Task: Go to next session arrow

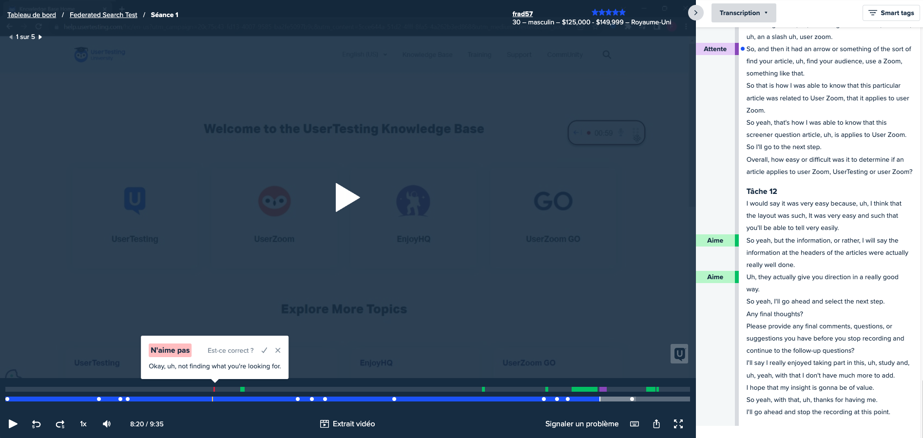Action: pyautogui.click(x=40, y=37)
